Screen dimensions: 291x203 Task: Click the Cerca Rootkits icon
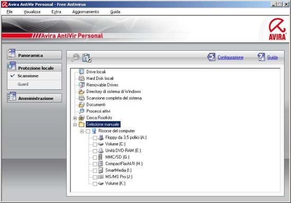(81, 118)
